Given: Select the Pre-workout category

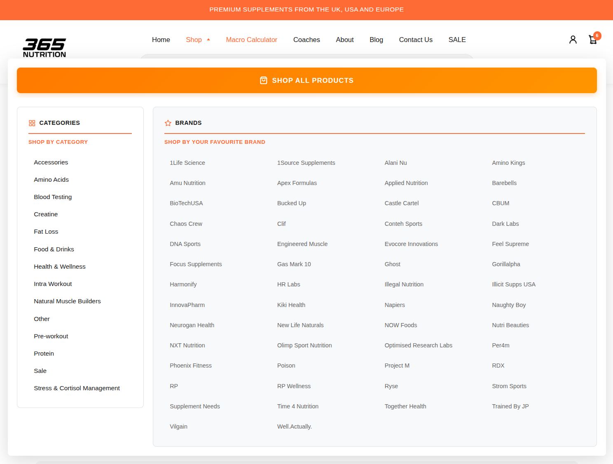Looking at the screenshot, I should click(51, 336).
